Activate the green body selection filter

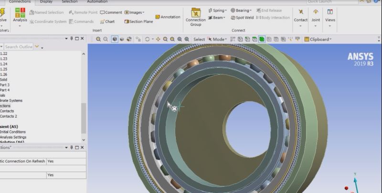(262, 39)
